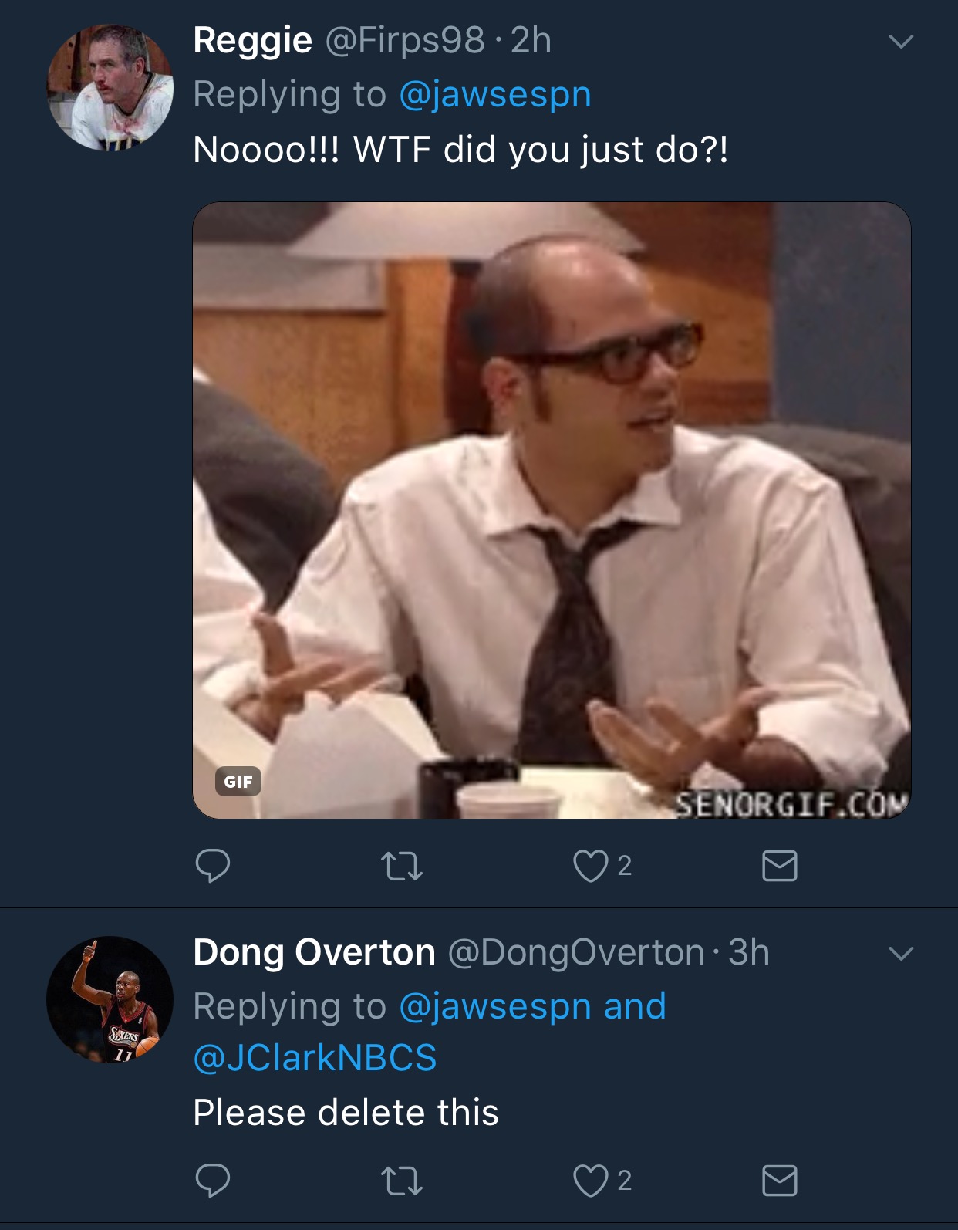Reply to Dong Overton's tweet
Screen dimensions: 958x1230
pos(213,1180)
